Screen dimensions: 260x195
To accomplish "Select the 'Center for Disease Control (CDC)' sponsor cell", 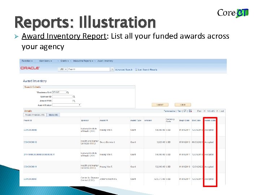I will (90, 179).
